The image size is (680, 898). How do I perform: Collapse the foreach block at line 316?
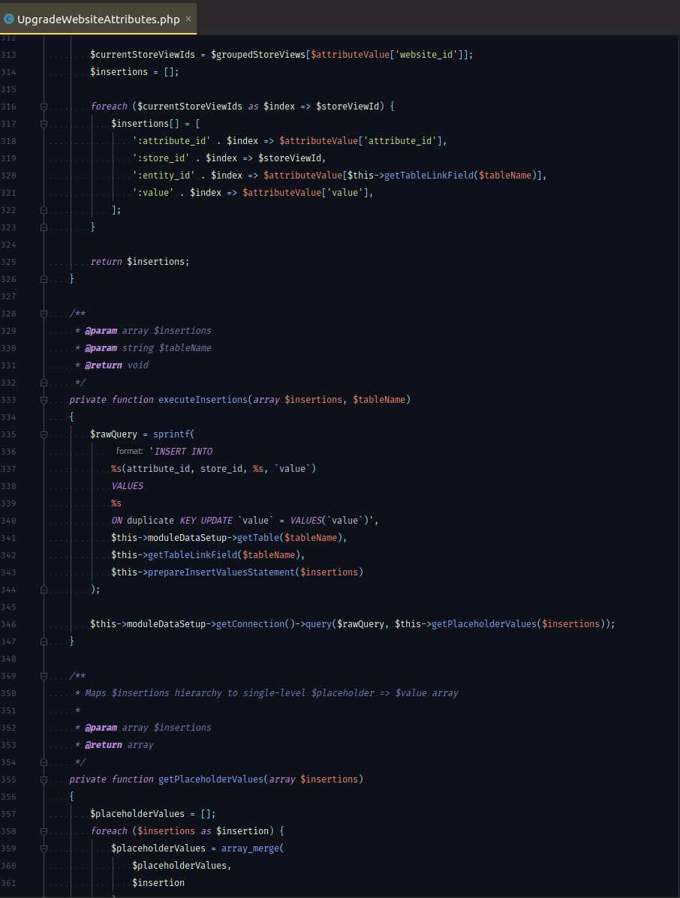click(44, 107)
